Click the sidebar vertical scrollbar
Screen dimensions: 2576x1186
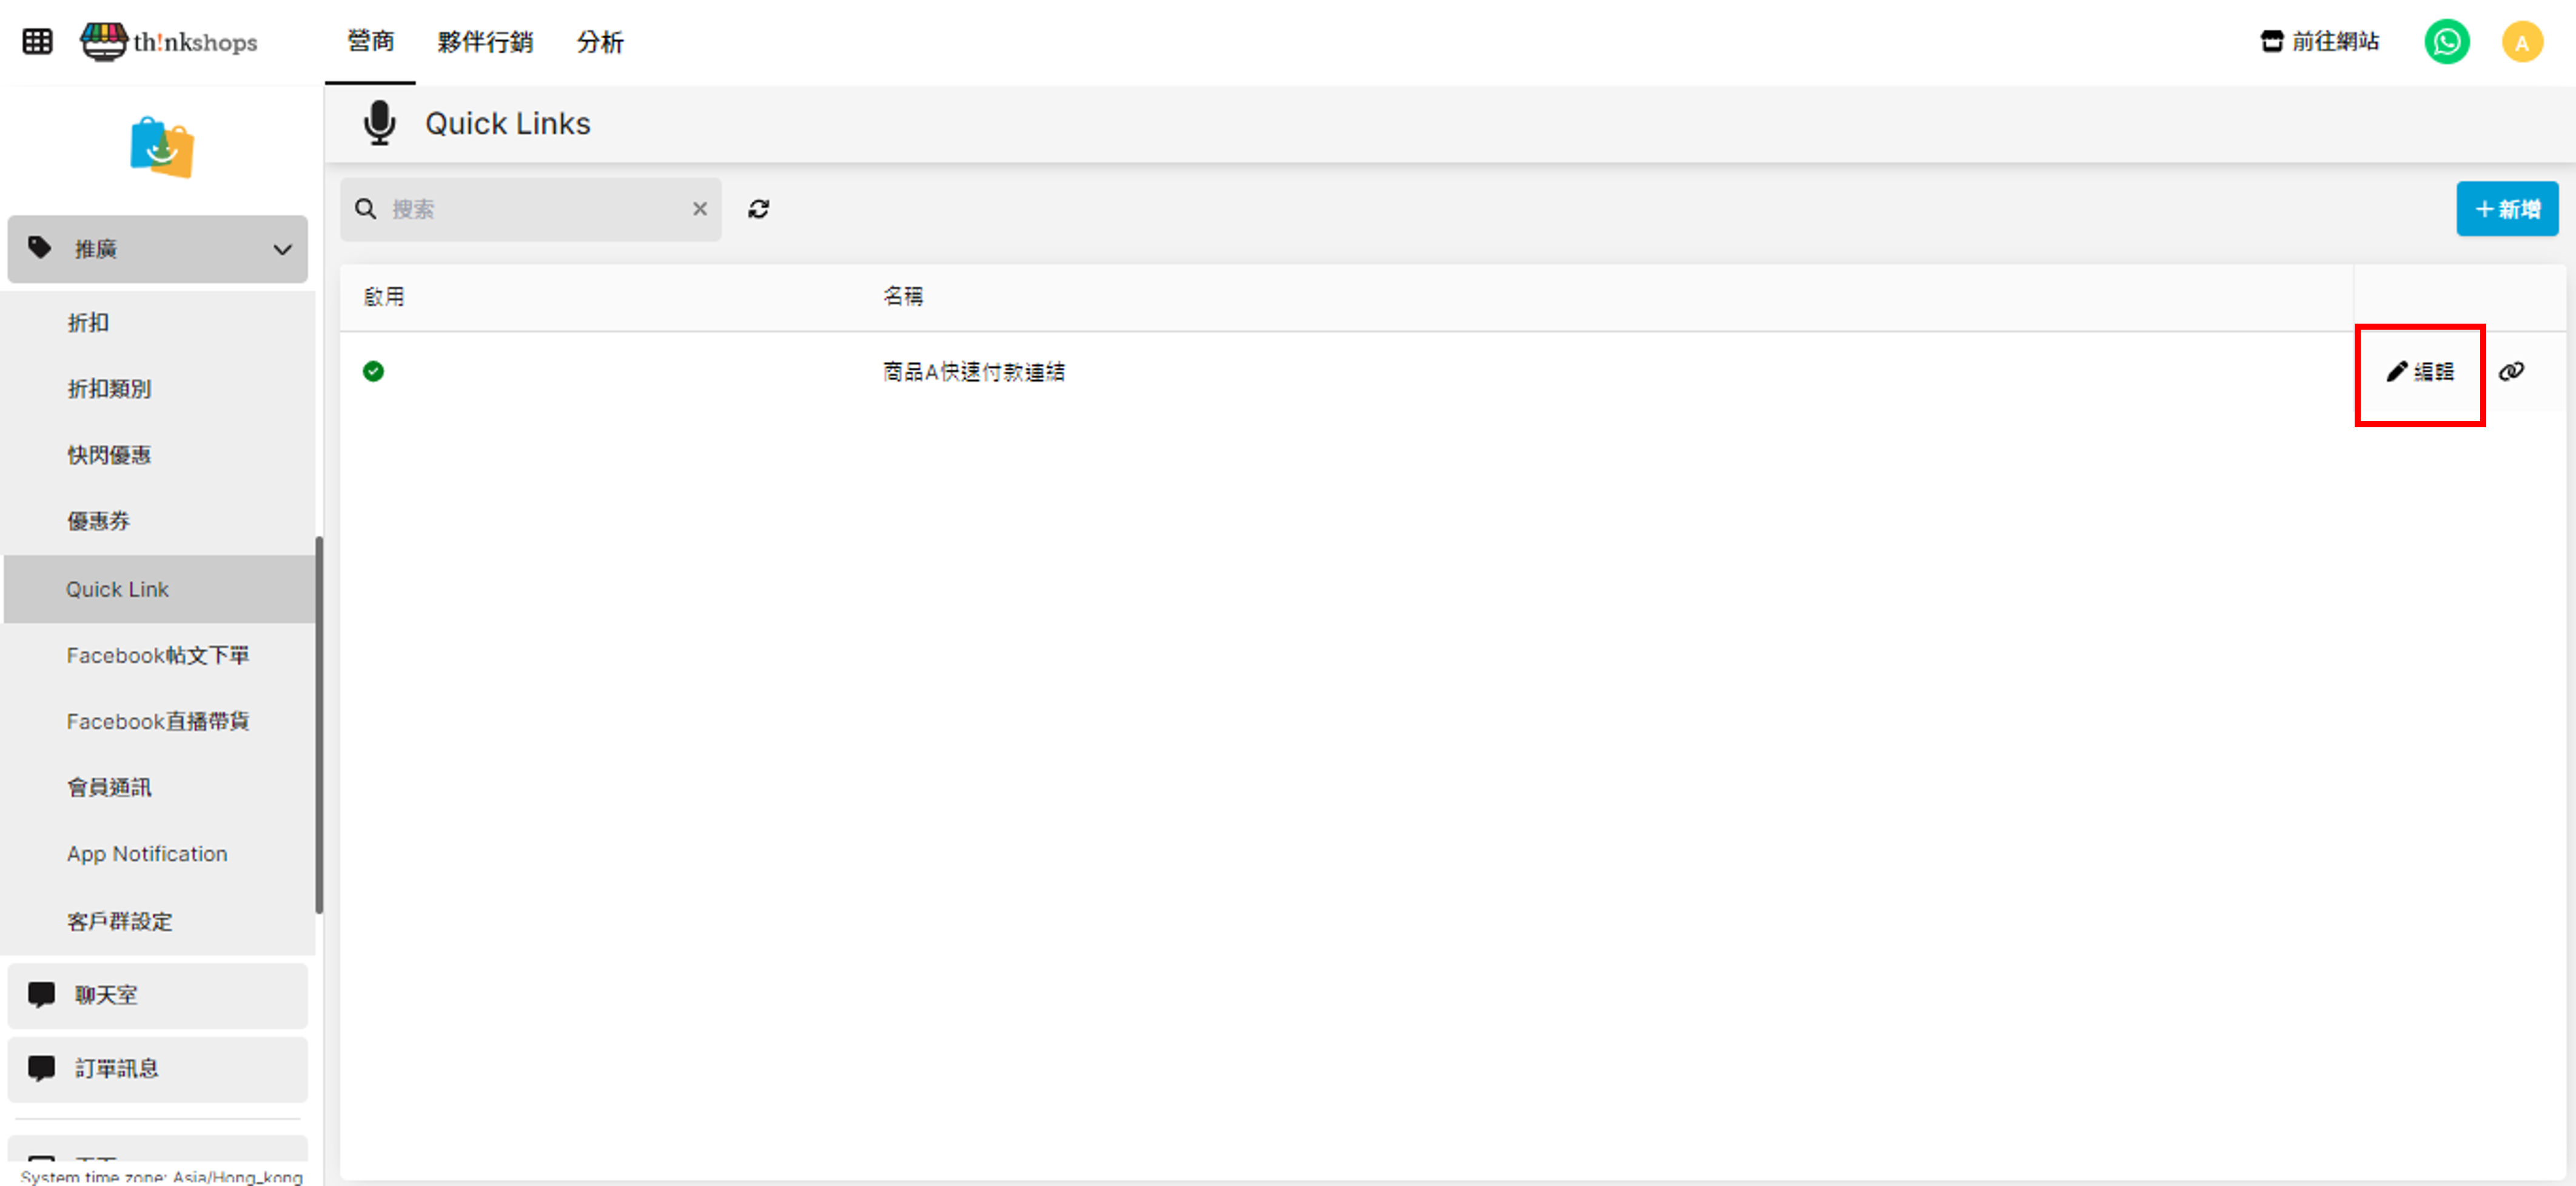pyautogui.click(x=319, y=724)
